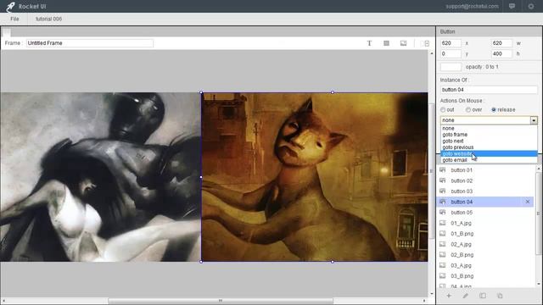The height and width of the screenshot is (305, 543).
Task: Choose 'goto previous' option
Action: [489, 147]
